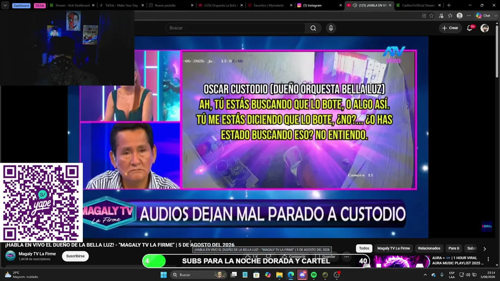Image resolution: width=500 pixels, height=281 pixels.
Task: Click the Compartir share button
Action: tap(294, 257)
